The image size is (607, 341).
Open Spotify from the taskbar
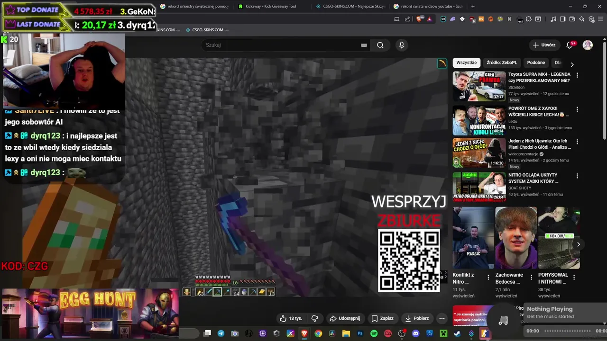(x=374, y=333)
